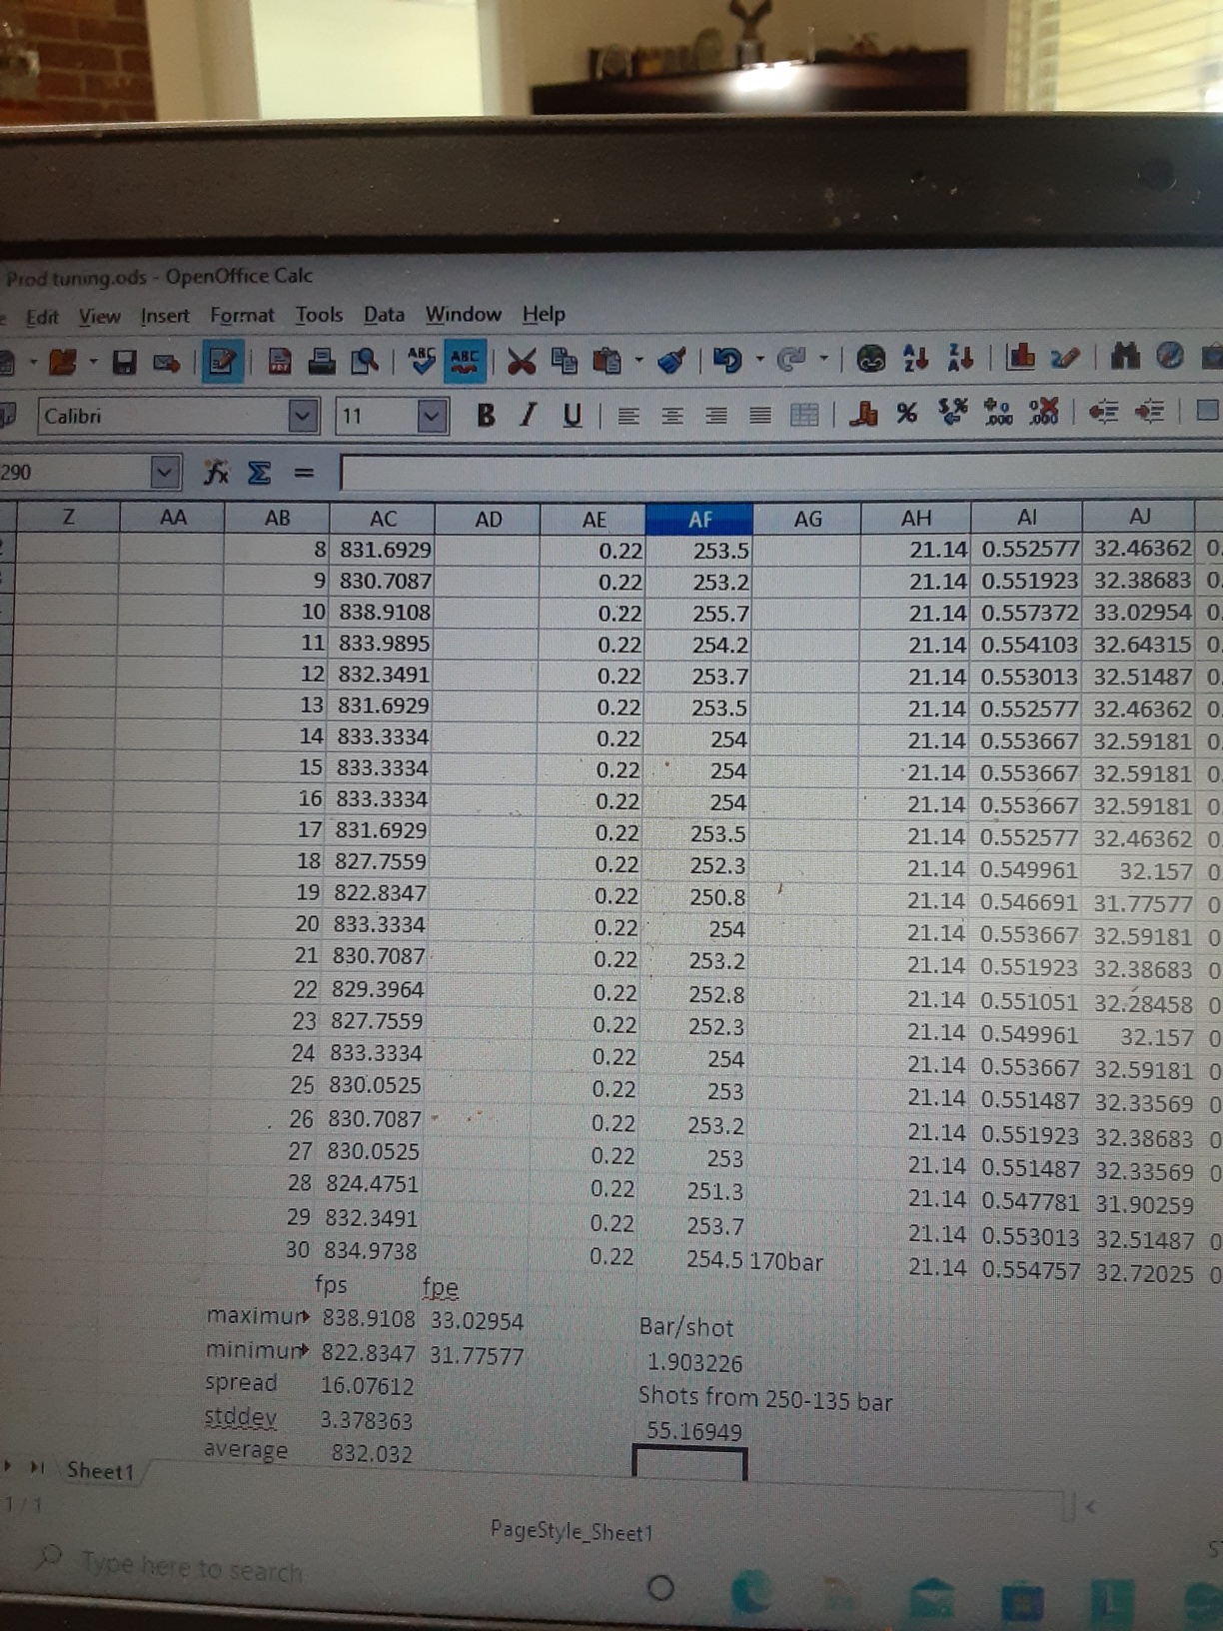Toggle Edit File mode

[x=222, y=361]
